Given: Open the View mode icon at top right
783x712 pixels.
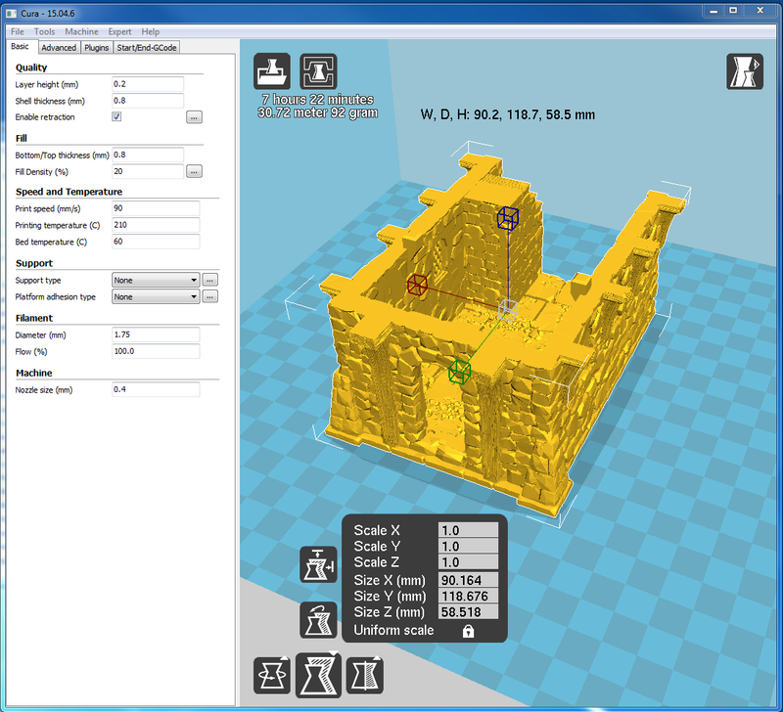Looking at the screenshot, I should 745,71.
